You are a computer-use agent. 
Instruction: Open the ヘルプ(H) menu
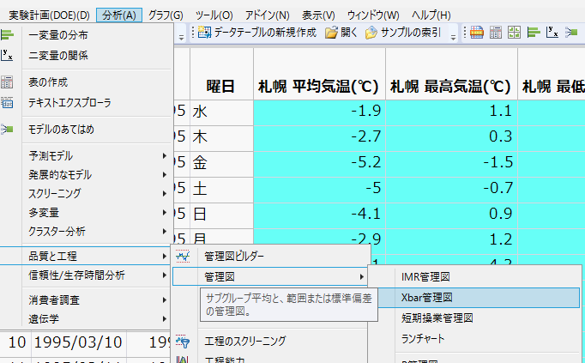[431, 15]
